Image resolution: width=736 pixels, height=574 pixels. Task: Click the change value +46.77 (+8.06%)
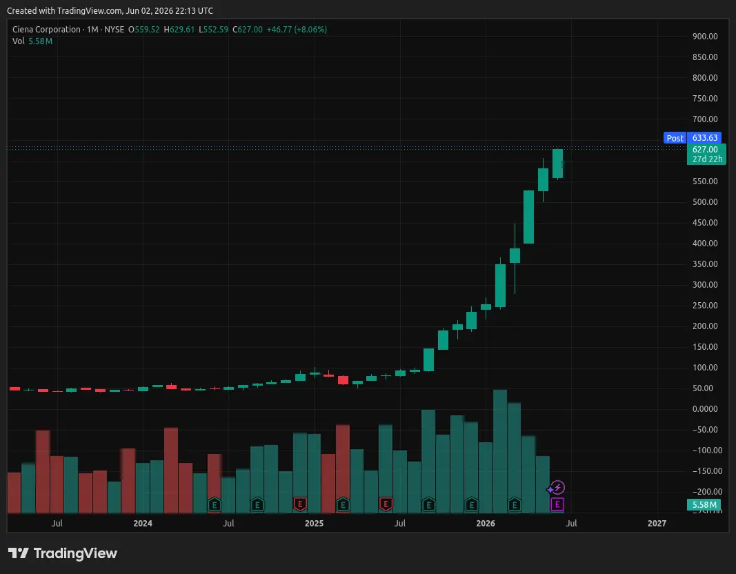tap(297, 29)
